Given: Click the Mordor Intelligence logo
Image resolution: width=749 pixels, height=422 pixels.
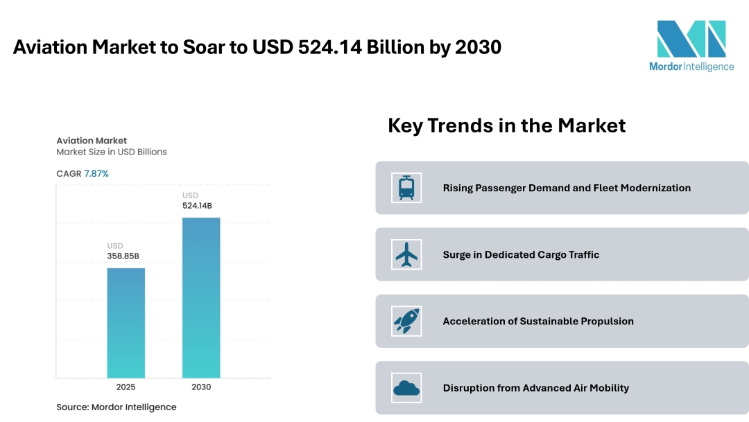Looking at the screenshot, I should (x=691, y=46).
